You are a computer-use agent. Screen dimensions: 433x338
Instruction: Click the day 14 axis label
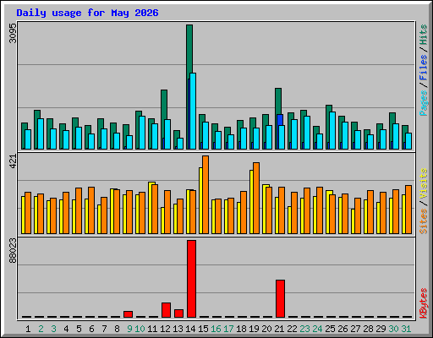click(190, 329)
